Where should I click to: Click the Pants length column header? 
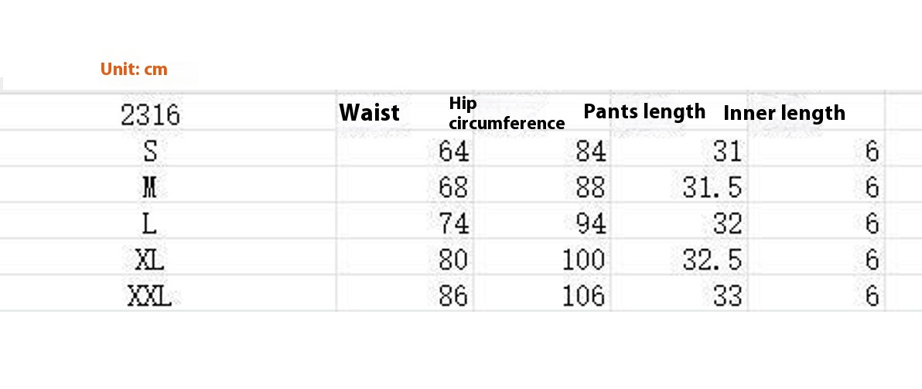tap(644, 111)
